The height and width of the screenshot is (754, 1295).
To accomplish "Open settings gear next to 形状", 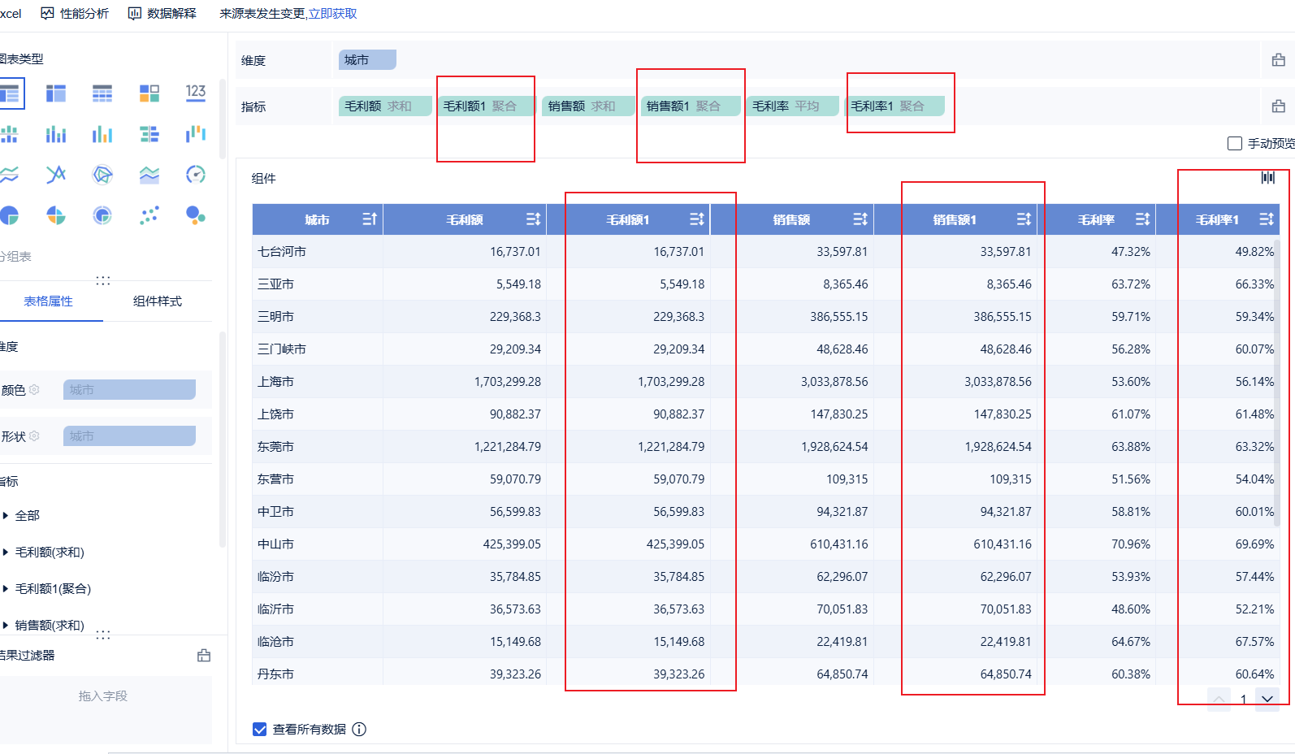I will pos(34,436).
